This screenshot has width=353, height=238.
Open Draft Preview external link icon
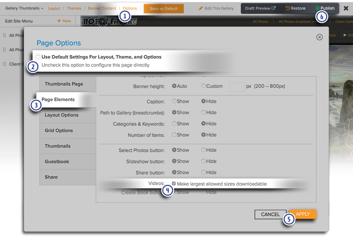pyautogui.click(x=274, y=8)
